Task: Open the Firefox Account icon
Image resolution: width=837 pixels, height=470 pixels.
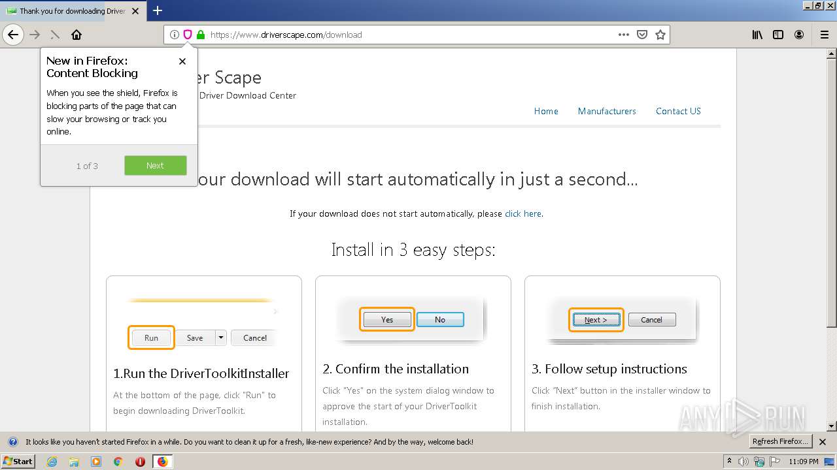Action: click(x=799, y=35)
